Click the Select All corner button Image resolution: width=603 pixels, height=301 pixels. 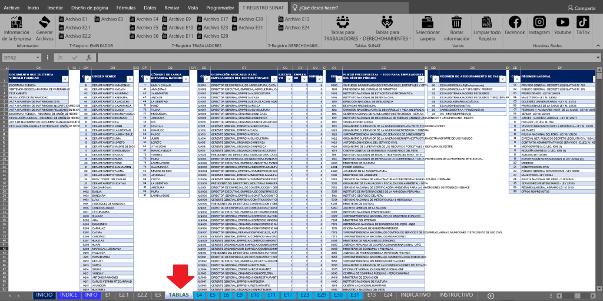click(x=4, y=68)
